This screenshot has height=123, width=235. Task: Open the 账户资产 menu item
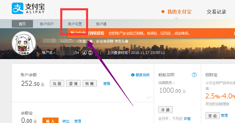point(47,24)
